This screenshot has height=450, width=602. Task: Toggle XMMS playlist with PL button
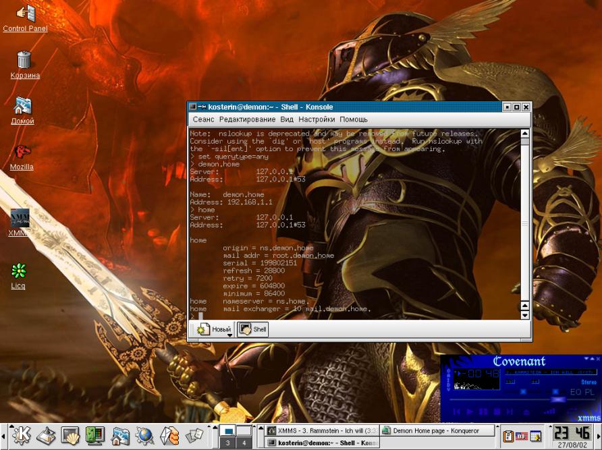tap(590, 392)
